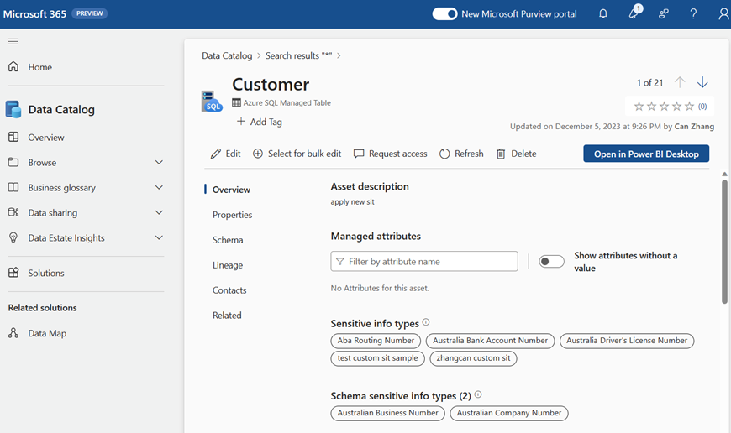Open the Lineage tab
This screenshot has height=433, width=731.
coord(228,265)
